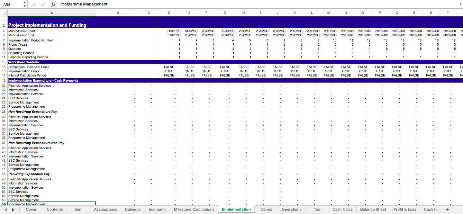The height and width of the screenshot is (214, 463).
Task: Select row 54 header
Action: point(4,204)
